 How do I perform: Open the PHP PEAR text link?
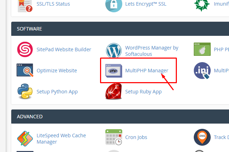click(221, 49)
